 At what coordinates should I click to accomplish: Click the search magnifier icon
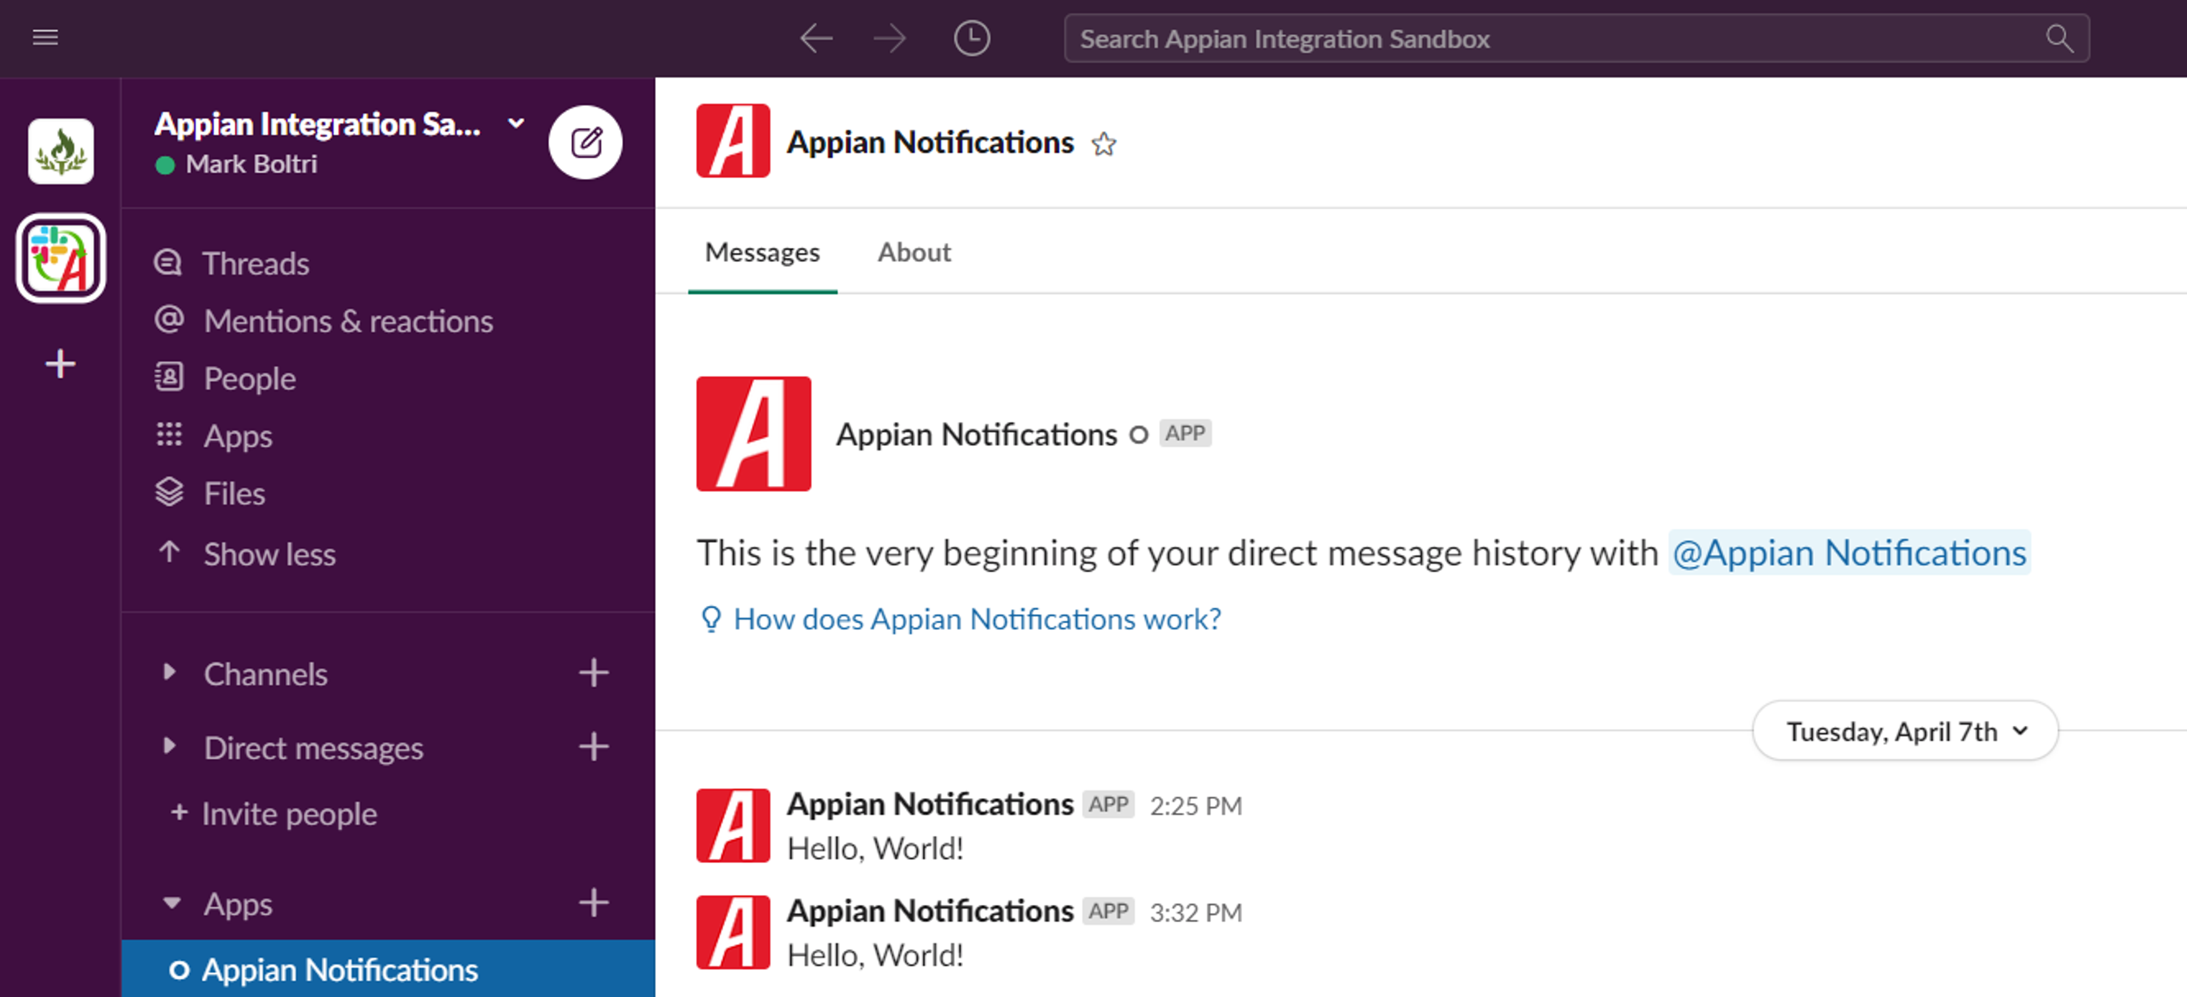(2059, 38)
